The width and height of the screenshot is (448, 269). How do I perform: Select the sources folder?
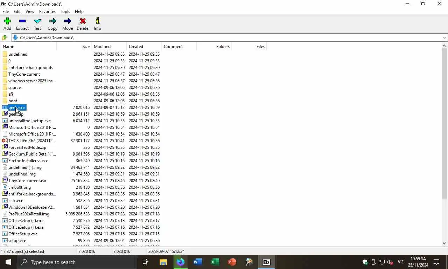12,88
